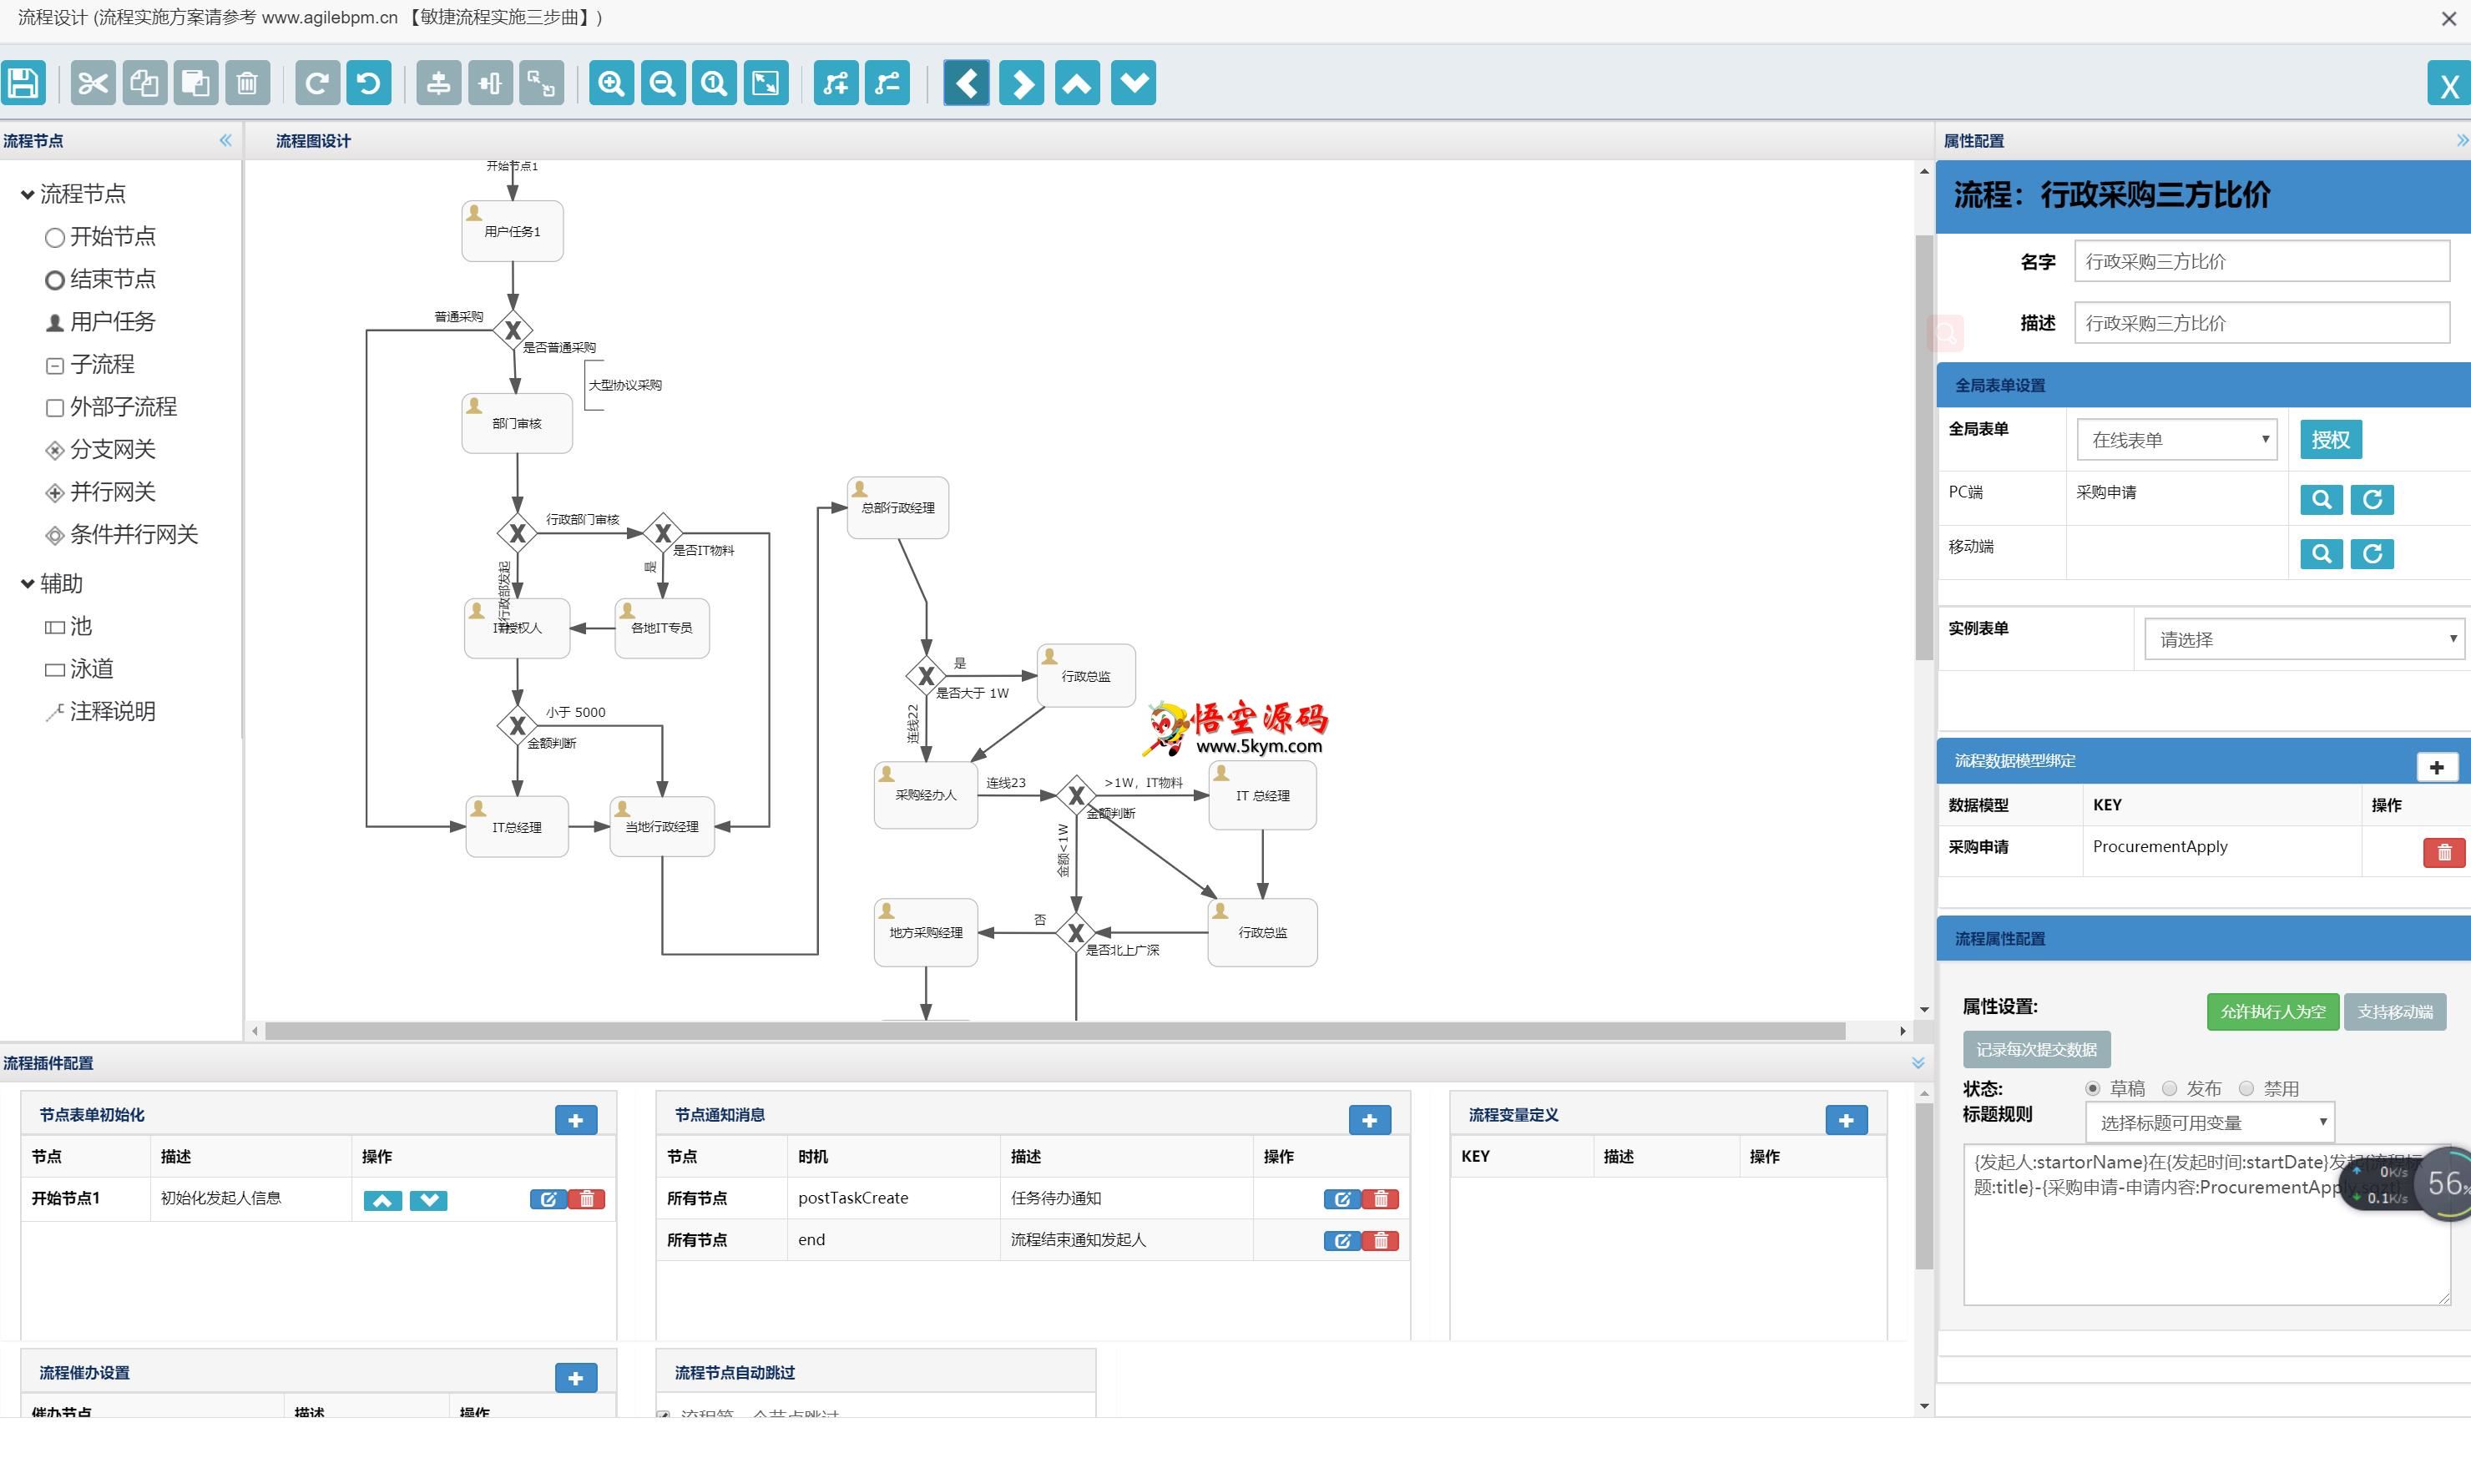Click the move up arrow icon
2471x1458 pixels.
pos(1078,83)
